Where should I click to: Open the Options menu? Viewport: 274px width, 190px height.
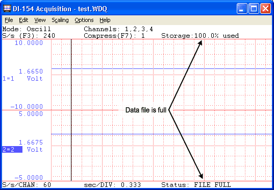tap(84, 20)
